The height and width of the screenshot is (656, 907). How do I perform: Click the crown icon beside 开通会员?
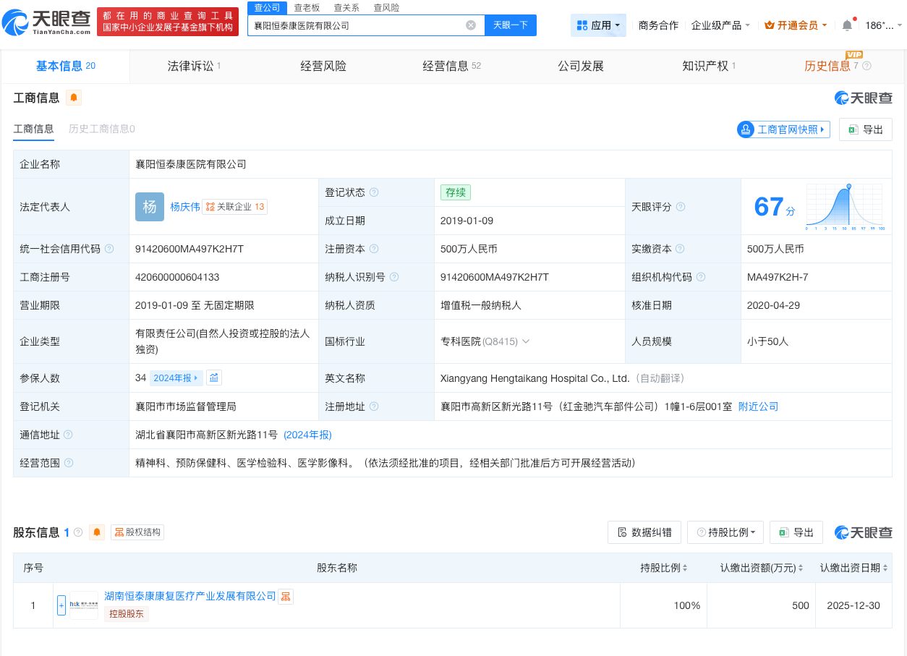(x=768, y=24)
